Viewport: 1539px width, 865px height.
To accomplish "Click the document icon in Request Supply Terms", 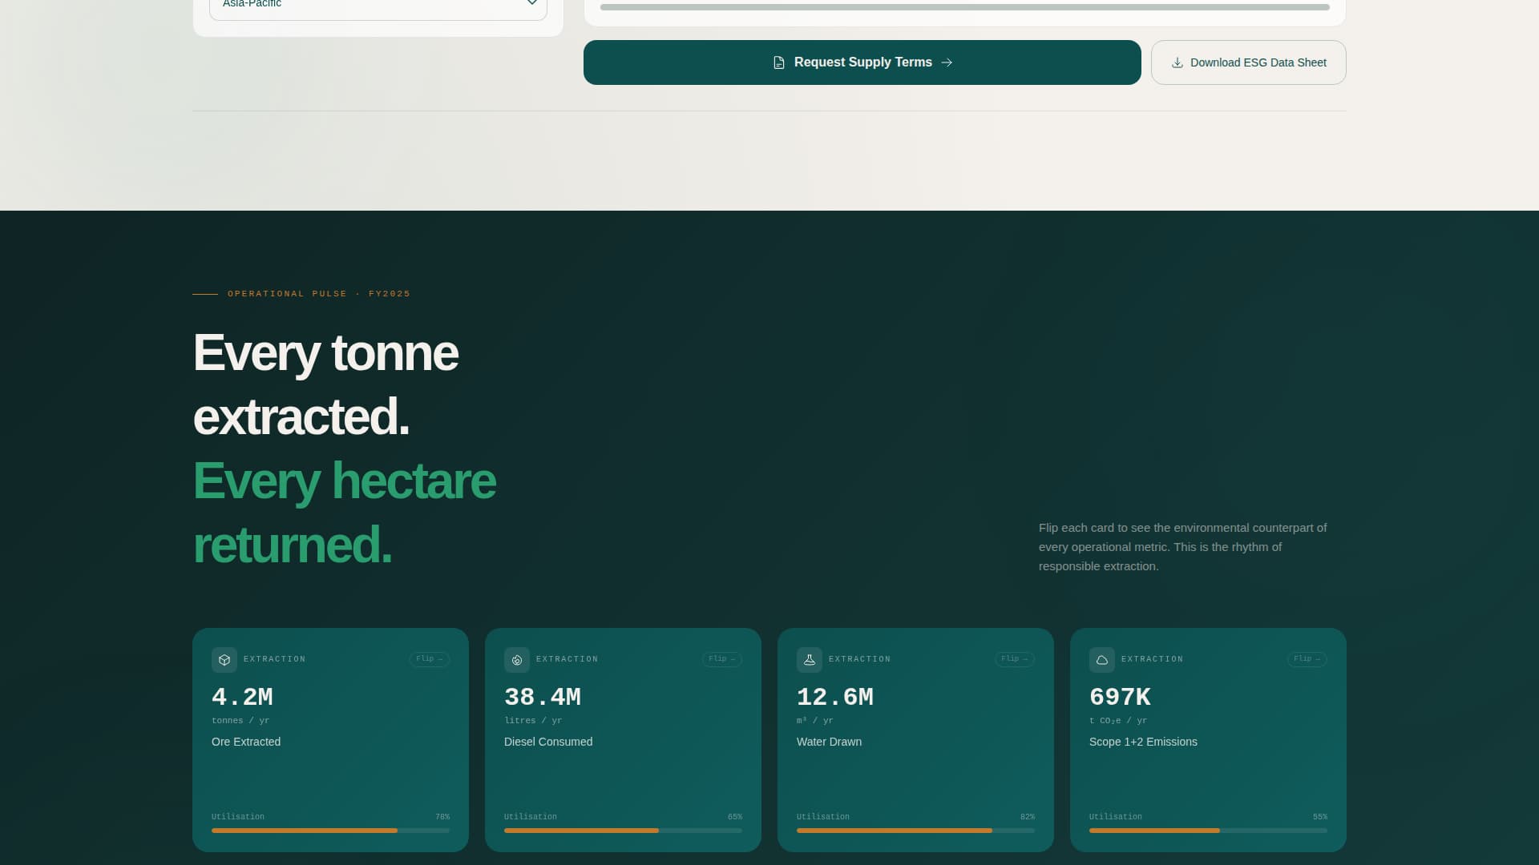I will pyautogui.click(x=778, y=62).
